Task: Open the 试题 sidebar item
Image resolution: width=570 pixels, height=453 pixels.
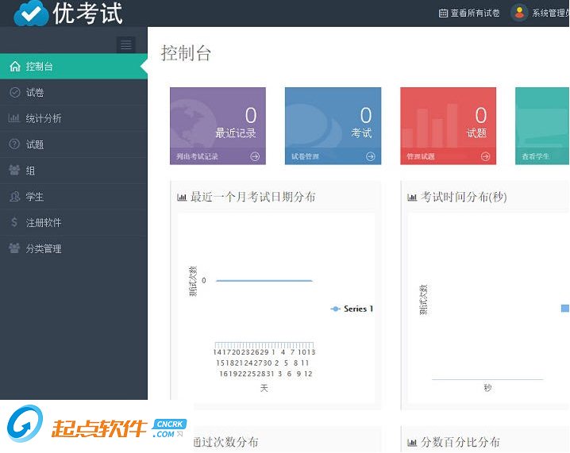Action: [73, 144]
